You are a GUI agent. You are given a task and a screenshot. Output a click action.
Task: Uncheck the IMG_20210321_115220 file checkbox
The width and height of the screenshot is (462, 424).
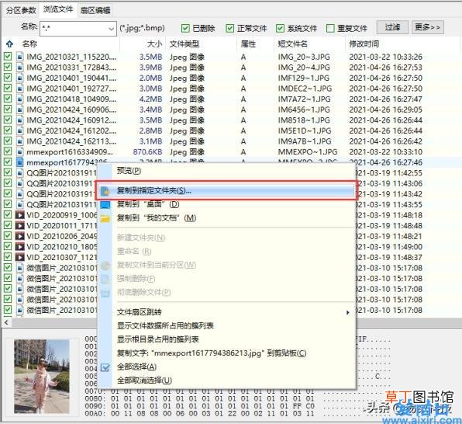(8, 57)
